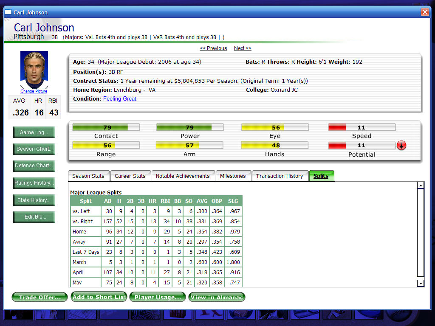Click the "March" split row label

coord(79,262)
